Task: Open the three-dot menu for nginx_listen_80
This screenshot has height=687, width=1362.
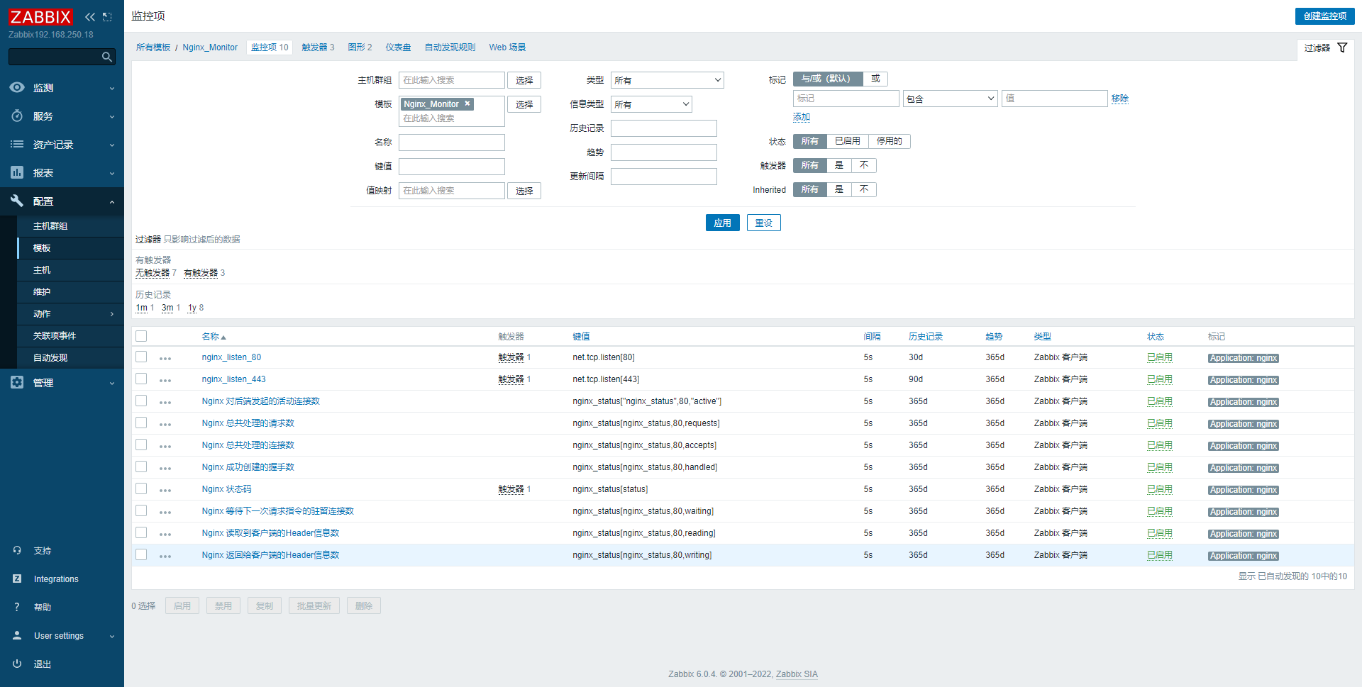Action: coord(165,359)
